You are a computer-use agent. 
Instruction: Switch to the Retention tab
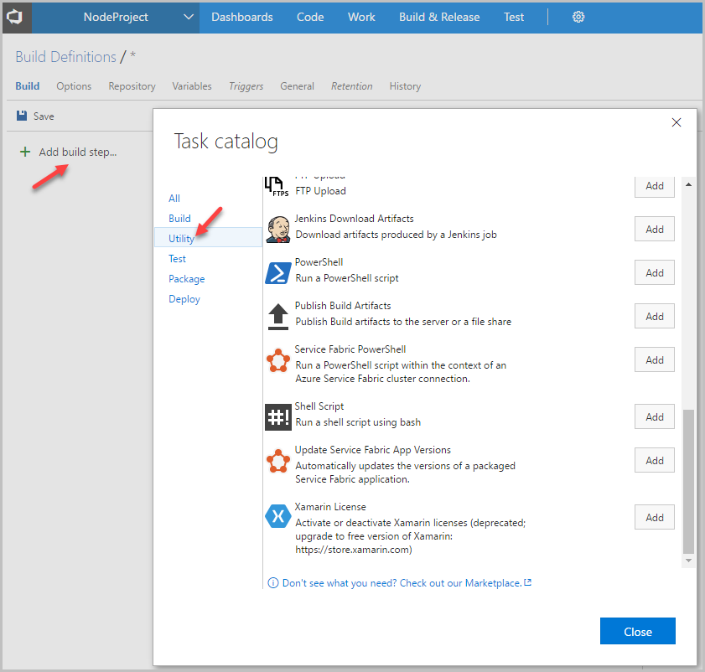click(352, 85)
